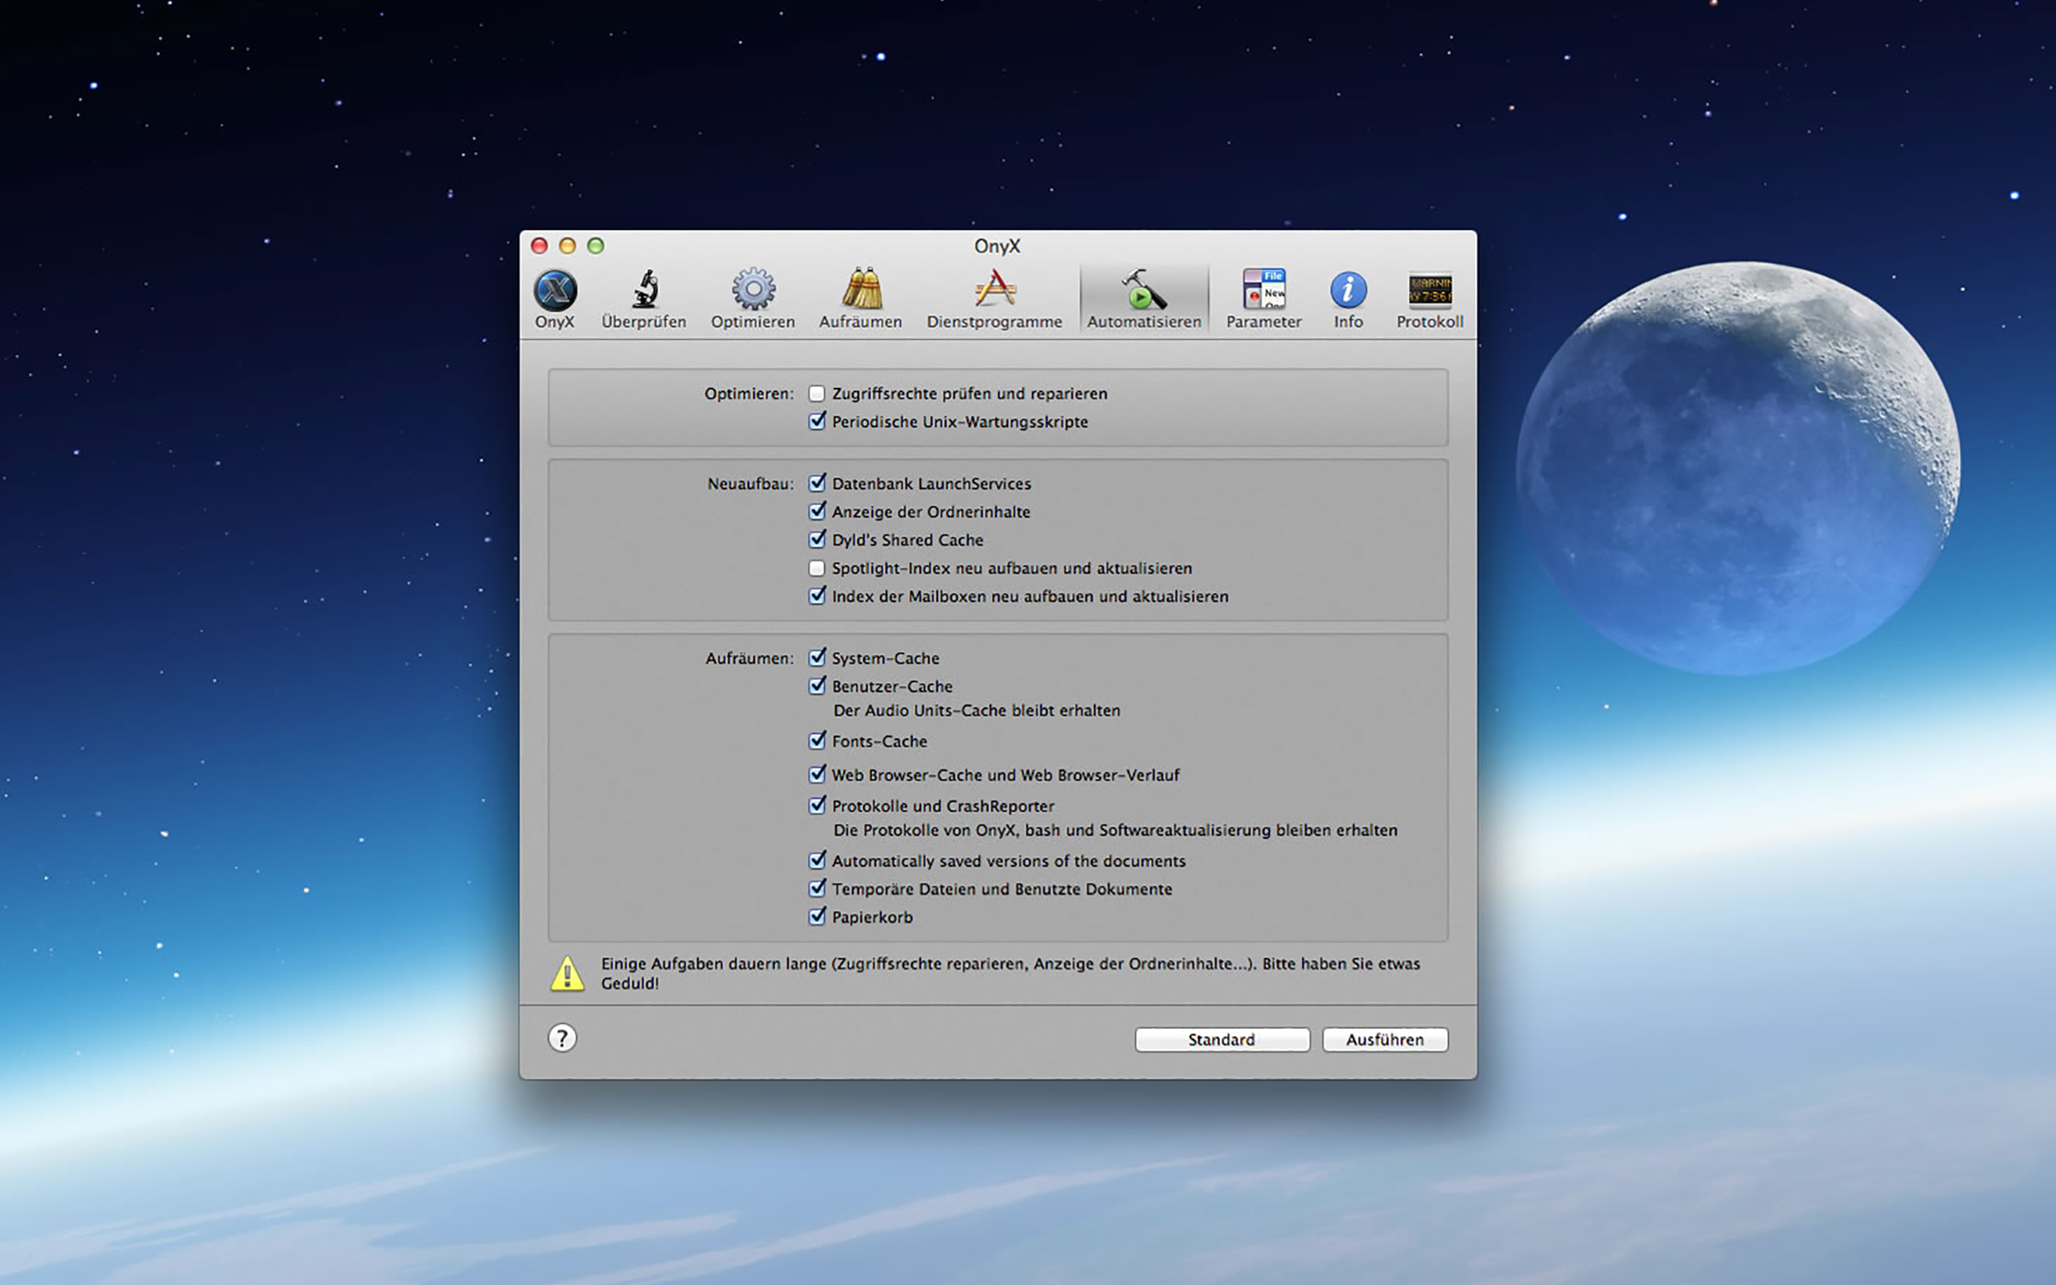The image size is (2056, 1285).
Task: Minimize the OnyX window
Action: click(x=568, y=246)
